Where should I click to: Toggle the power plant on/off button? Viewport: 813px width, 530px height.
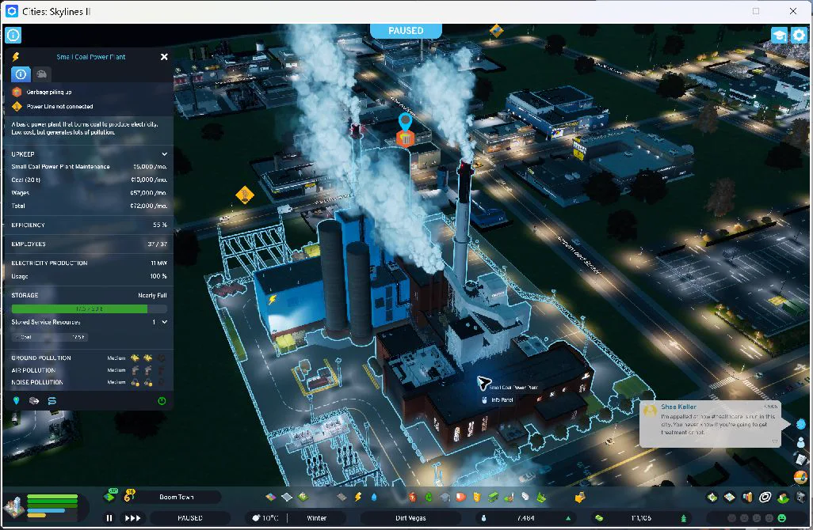(162, 401)
